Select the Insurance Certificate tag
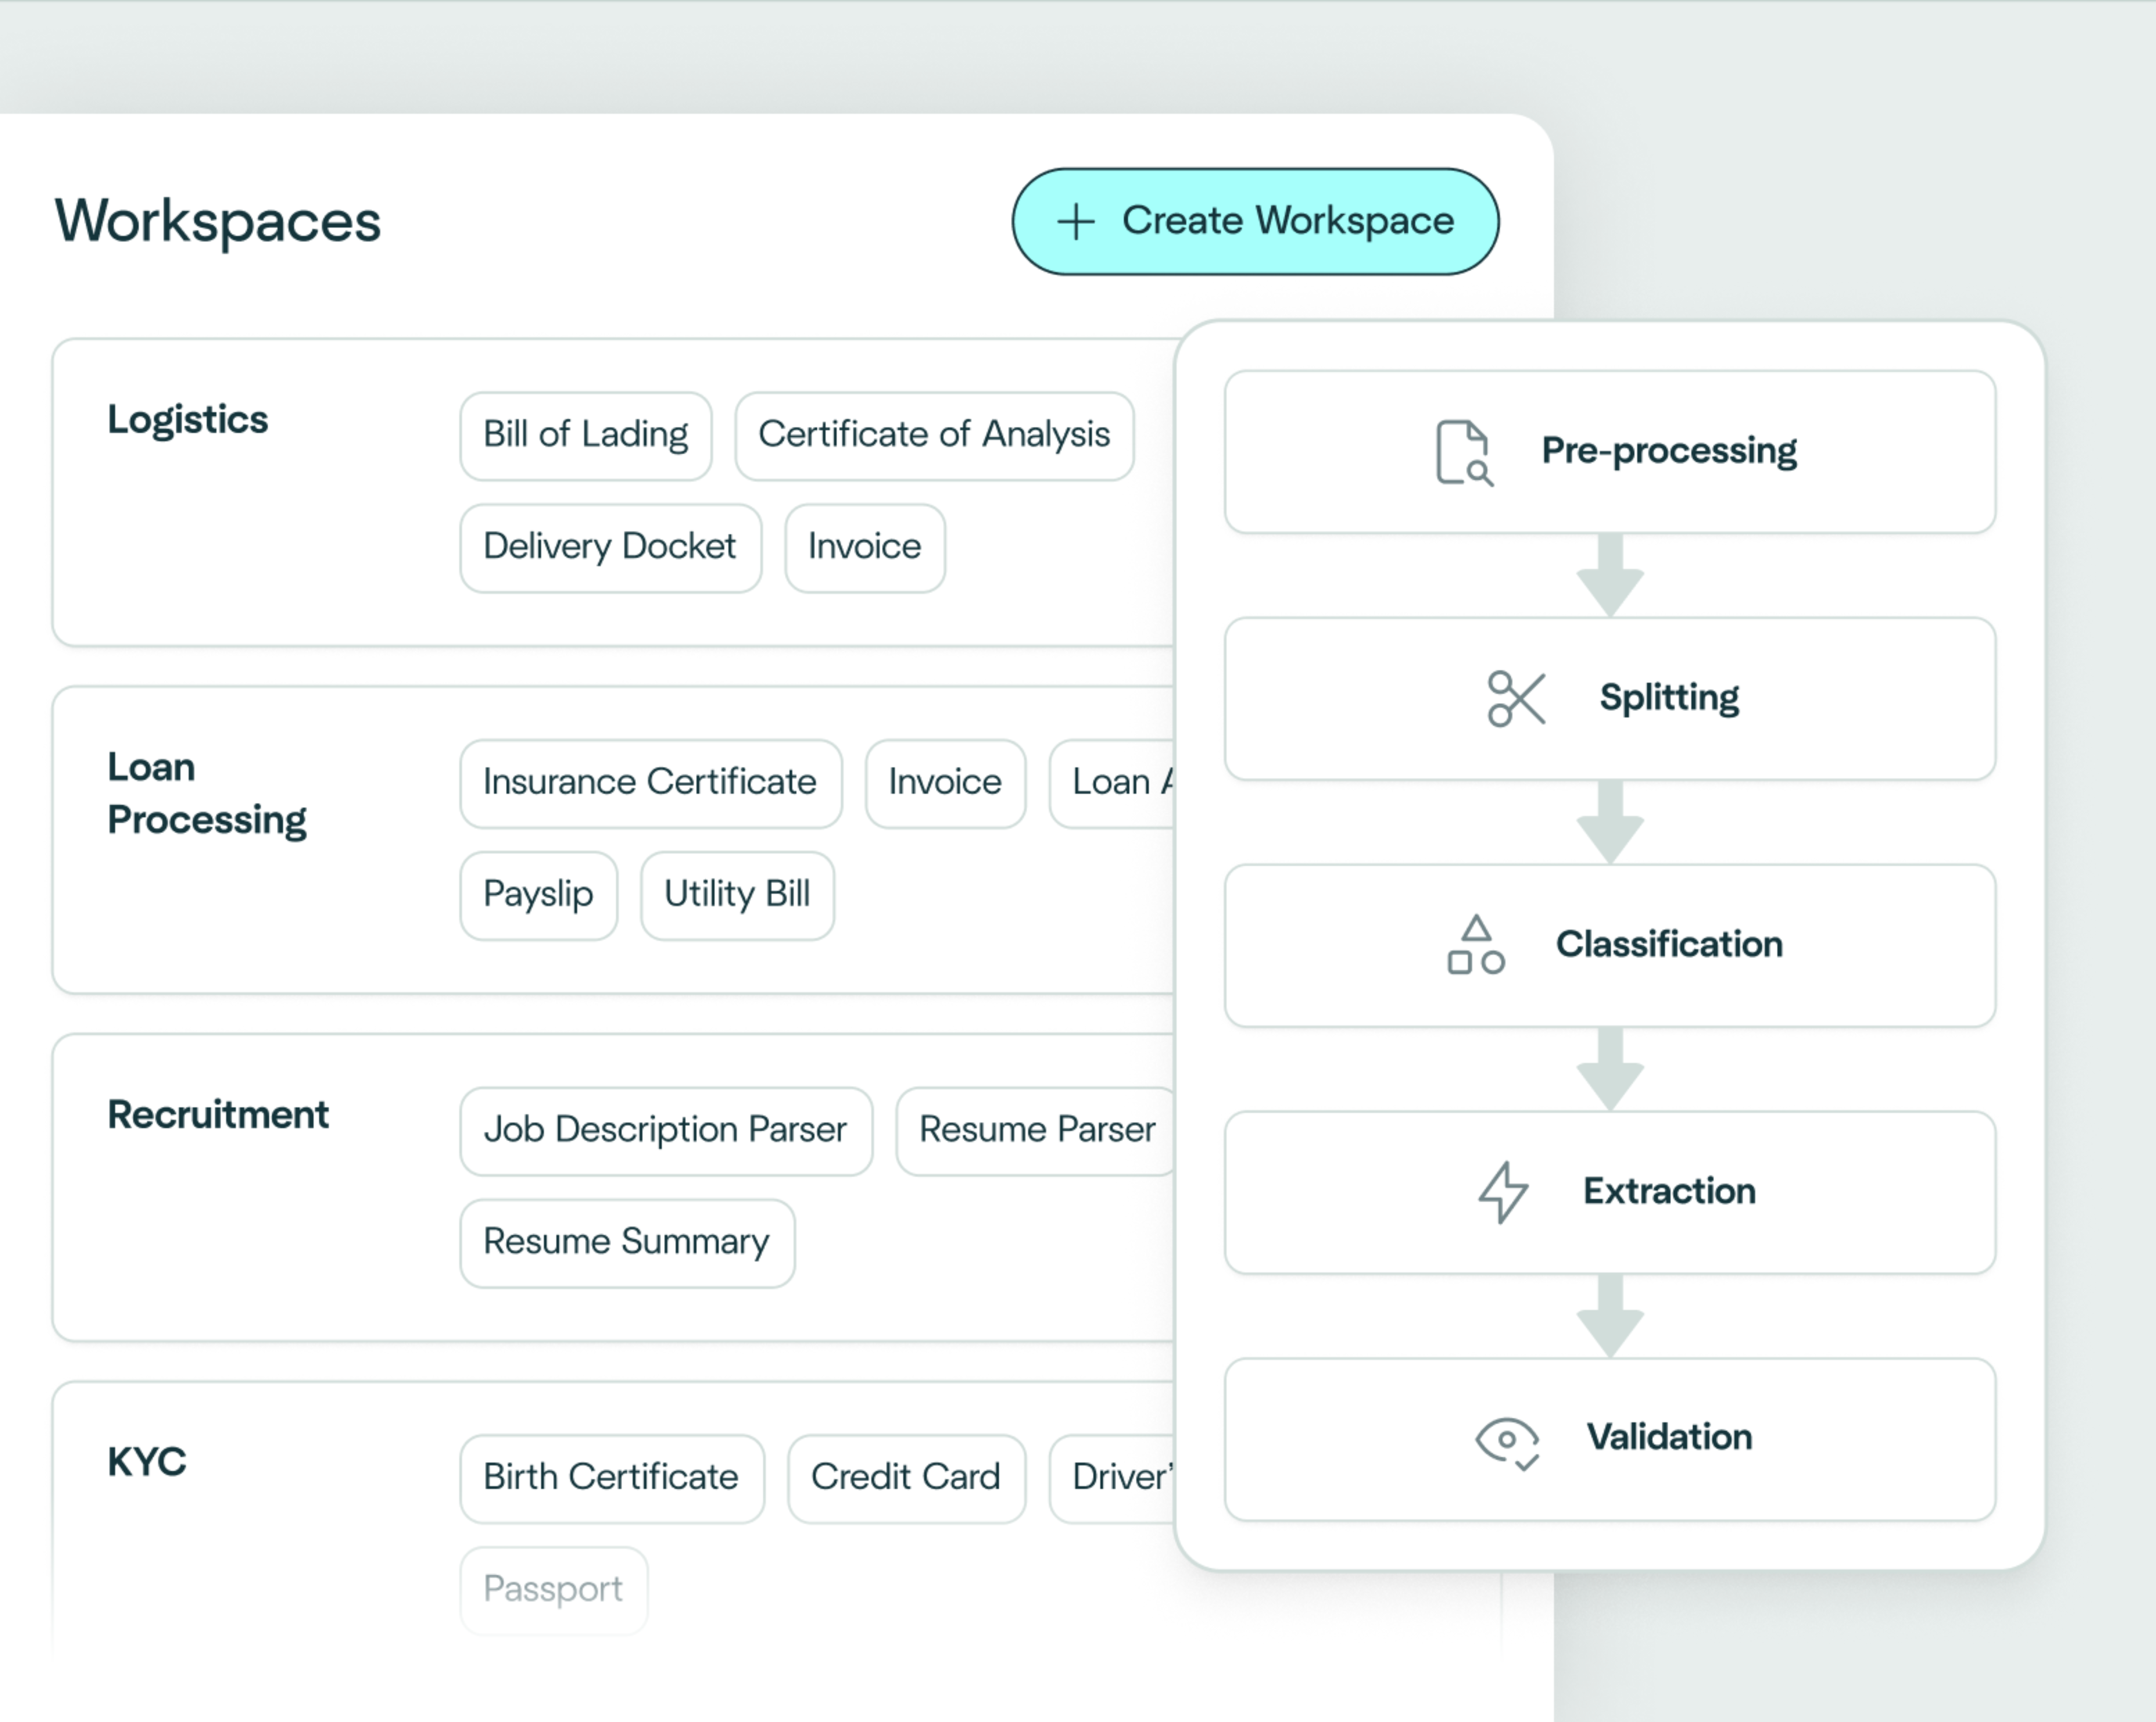2156x1722 pixels. click(650, 782)
